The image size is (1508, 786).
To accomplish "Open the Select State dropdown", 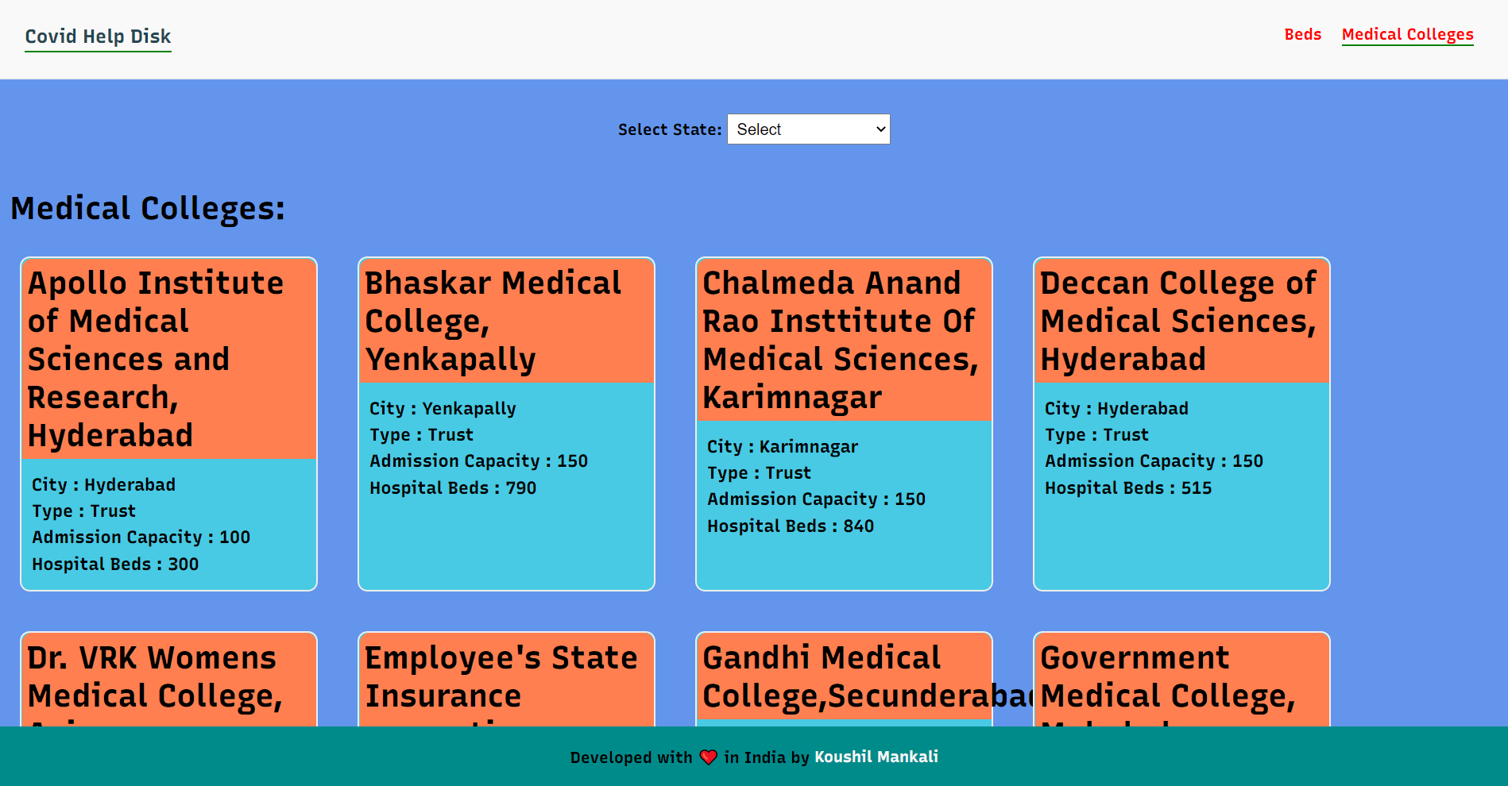I will 808,129.
